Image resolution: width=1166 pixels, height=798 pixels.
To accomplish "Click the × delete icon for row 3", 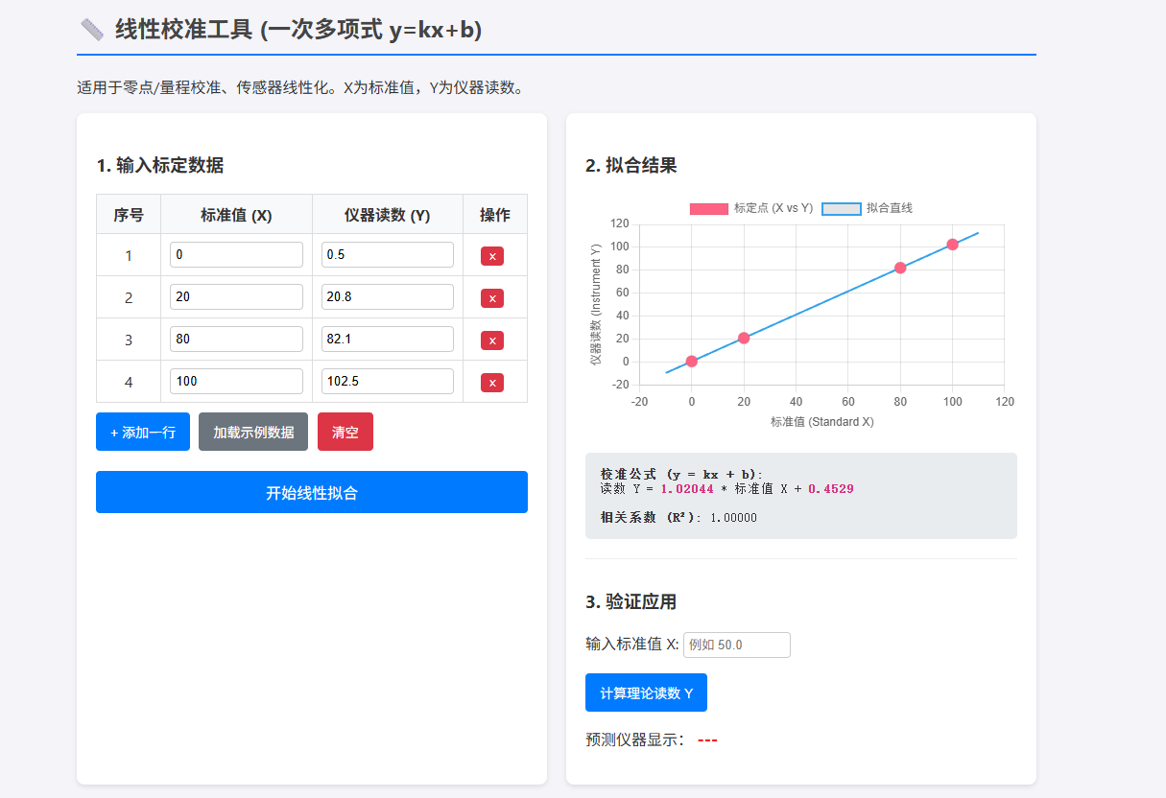I will (x=491, y=340).
